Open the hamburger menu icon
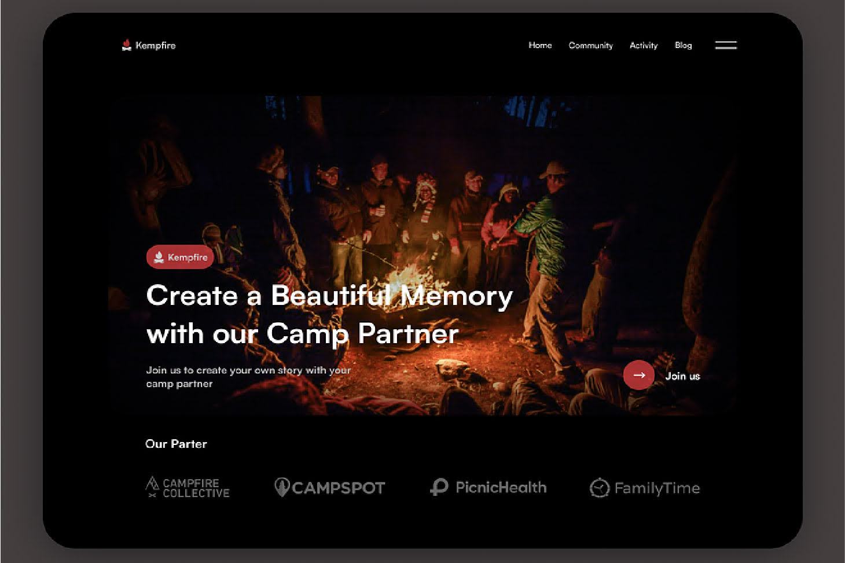845x563 pixels. point(725,45)
